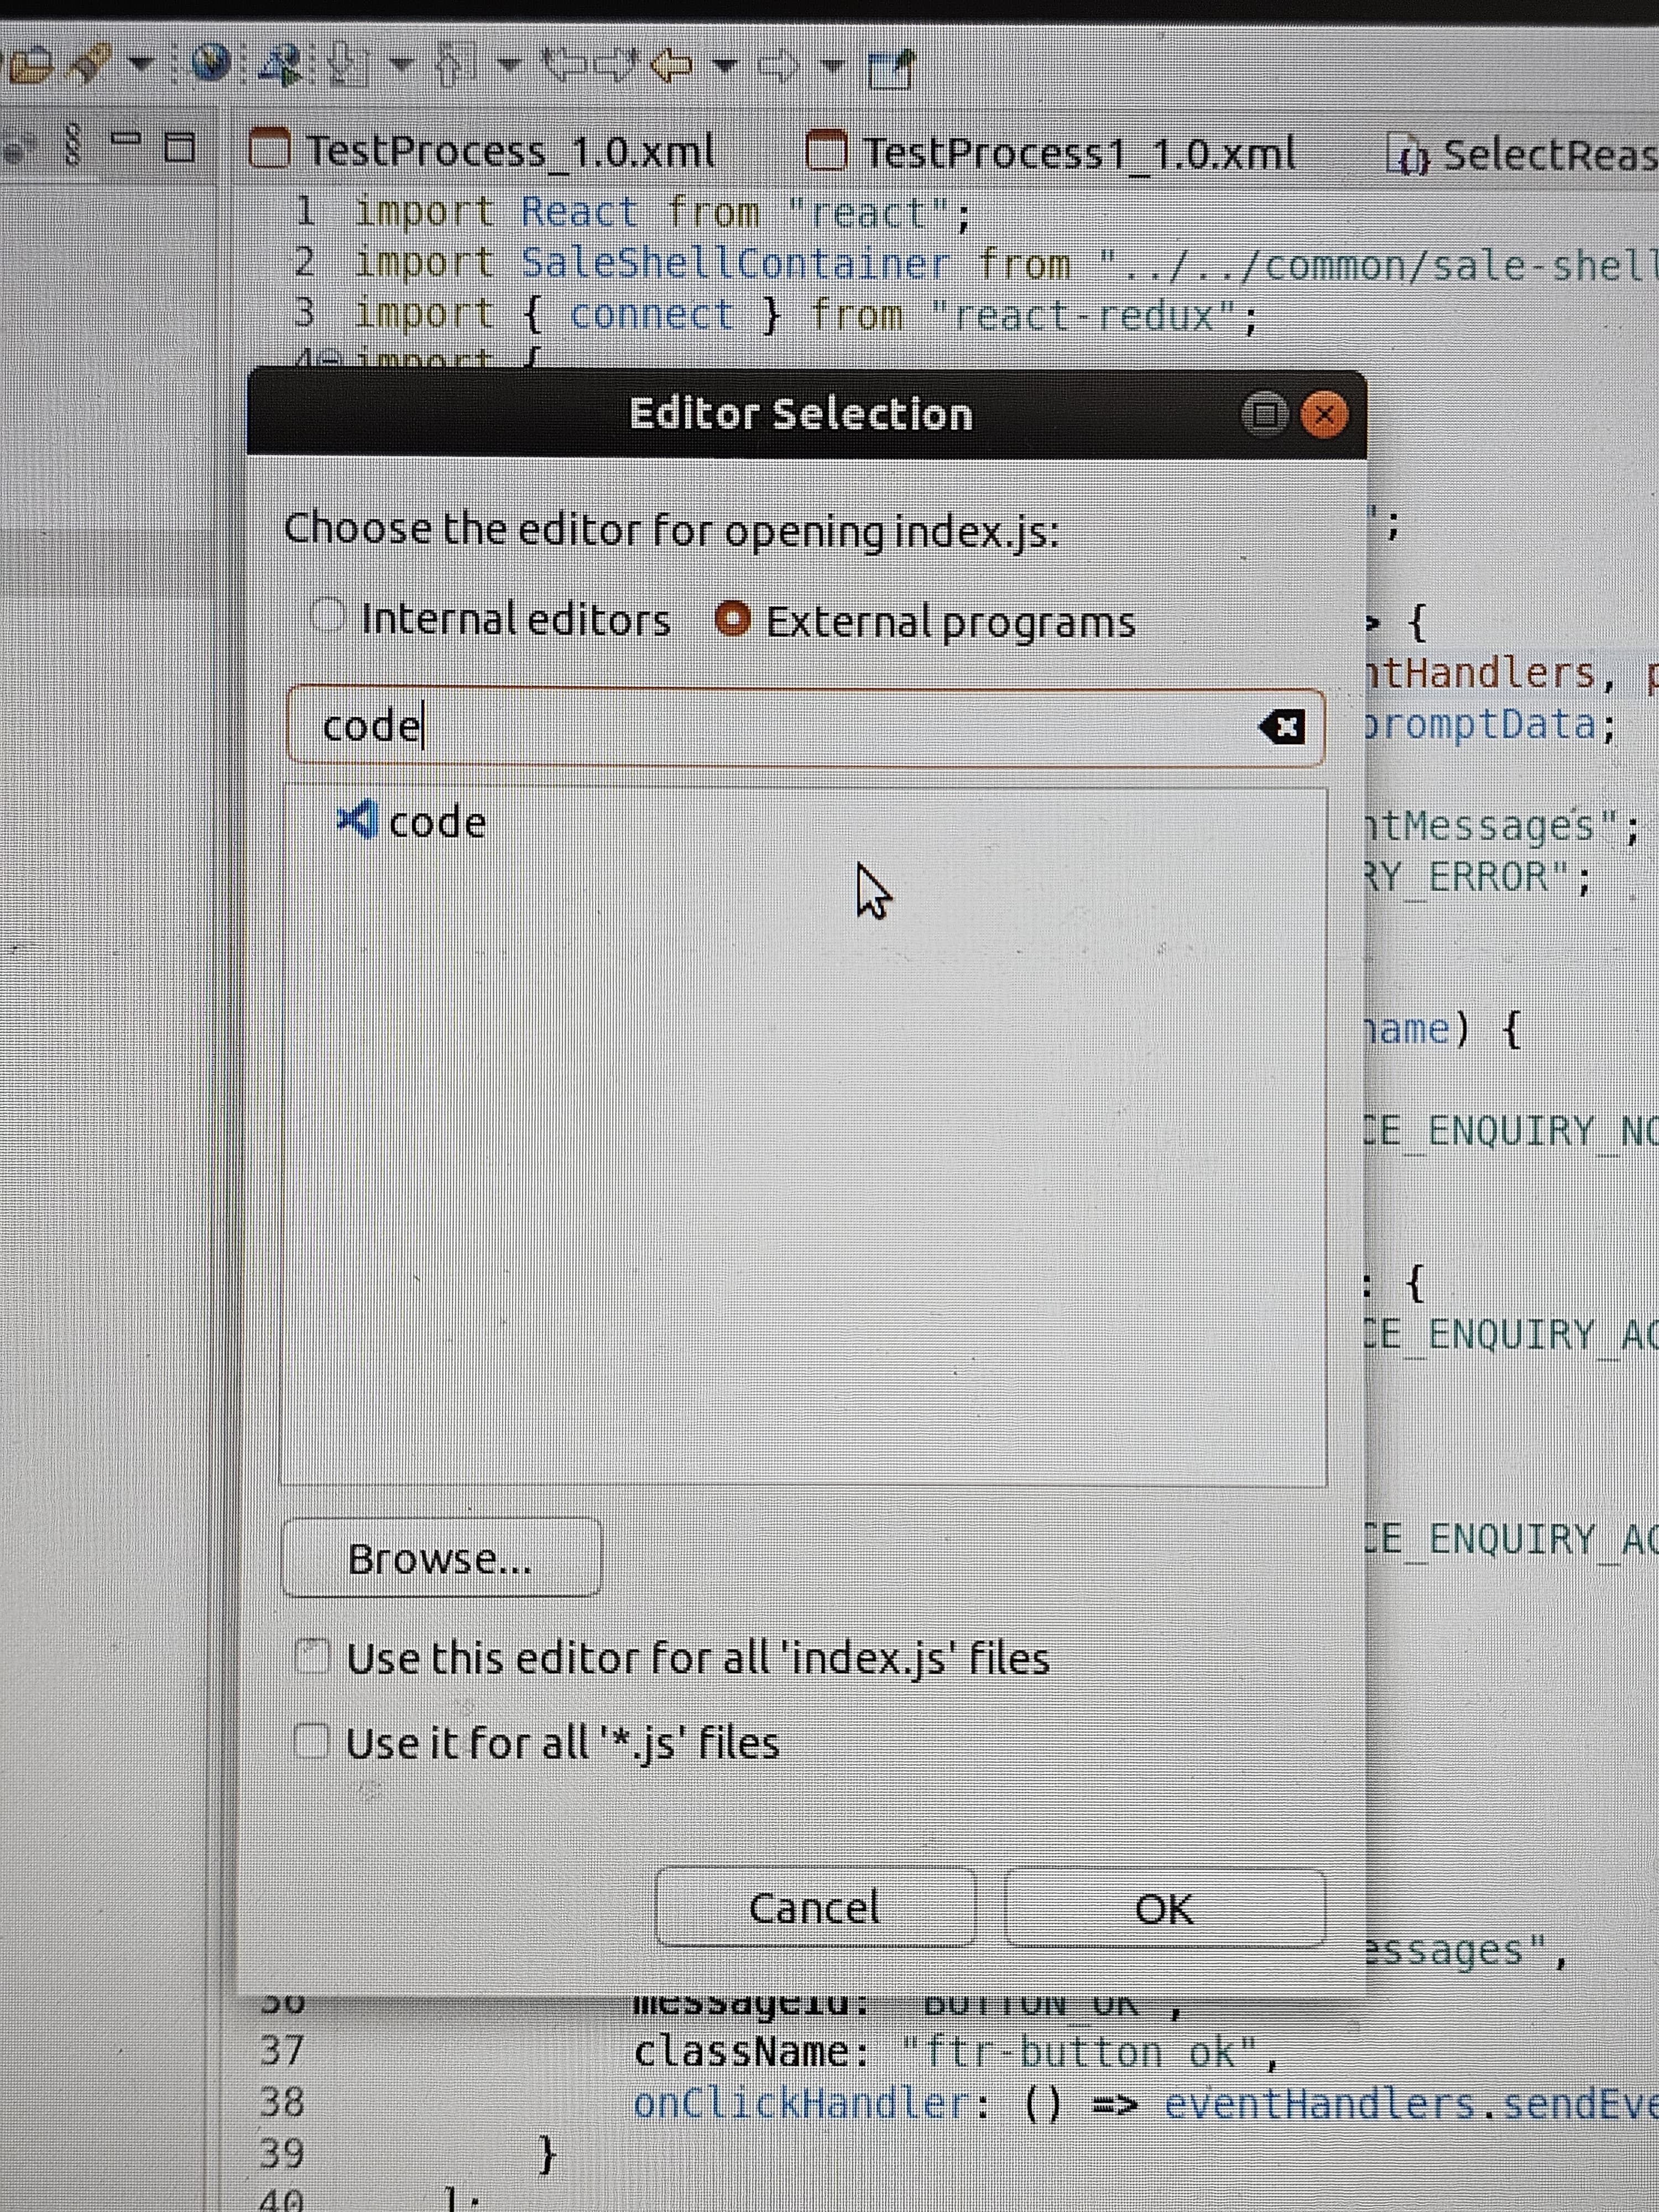The height and width of the screenshot is (2212, 1659).
Task: Click OK in Editor Selection dialog
Action: (x=1164, y=1909)
